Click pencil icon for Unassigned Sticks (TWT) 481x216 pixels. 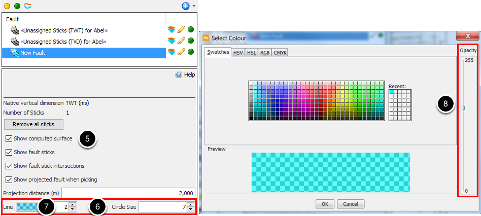181,30
